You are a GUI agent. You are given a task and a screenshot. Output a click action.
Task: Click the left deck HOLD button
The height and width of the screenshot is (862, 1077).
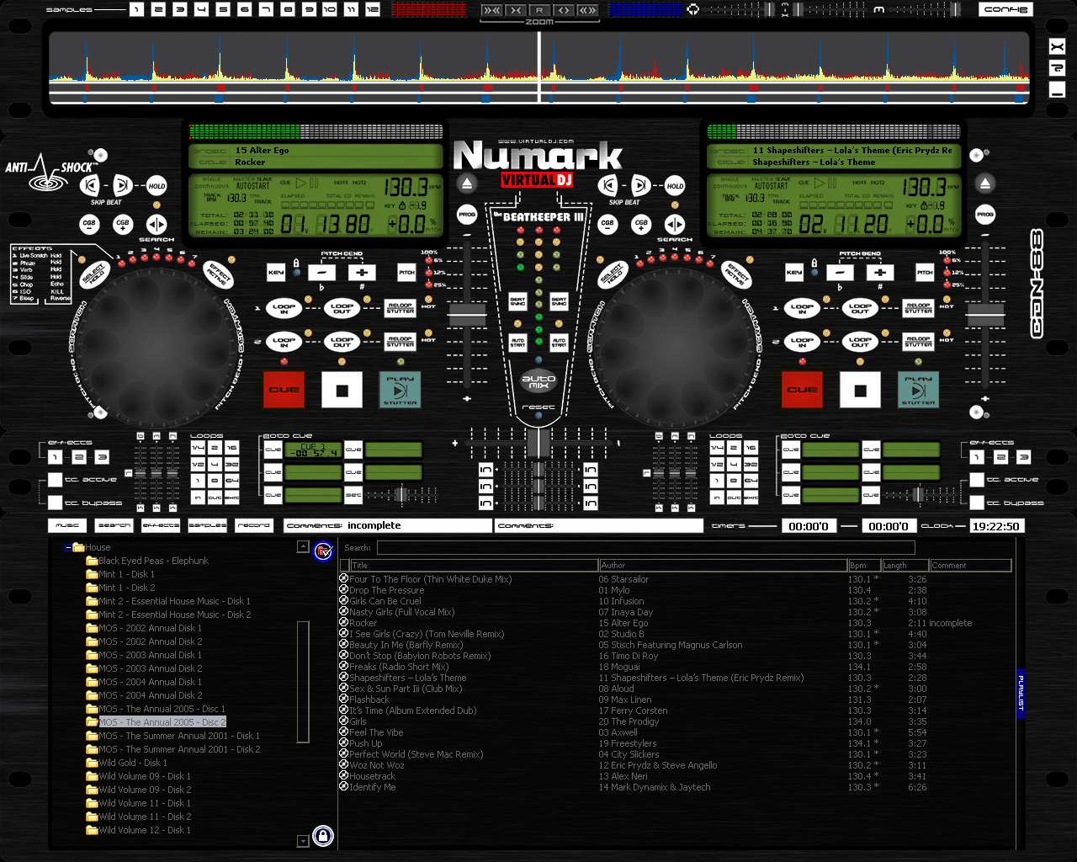point(157,186)
